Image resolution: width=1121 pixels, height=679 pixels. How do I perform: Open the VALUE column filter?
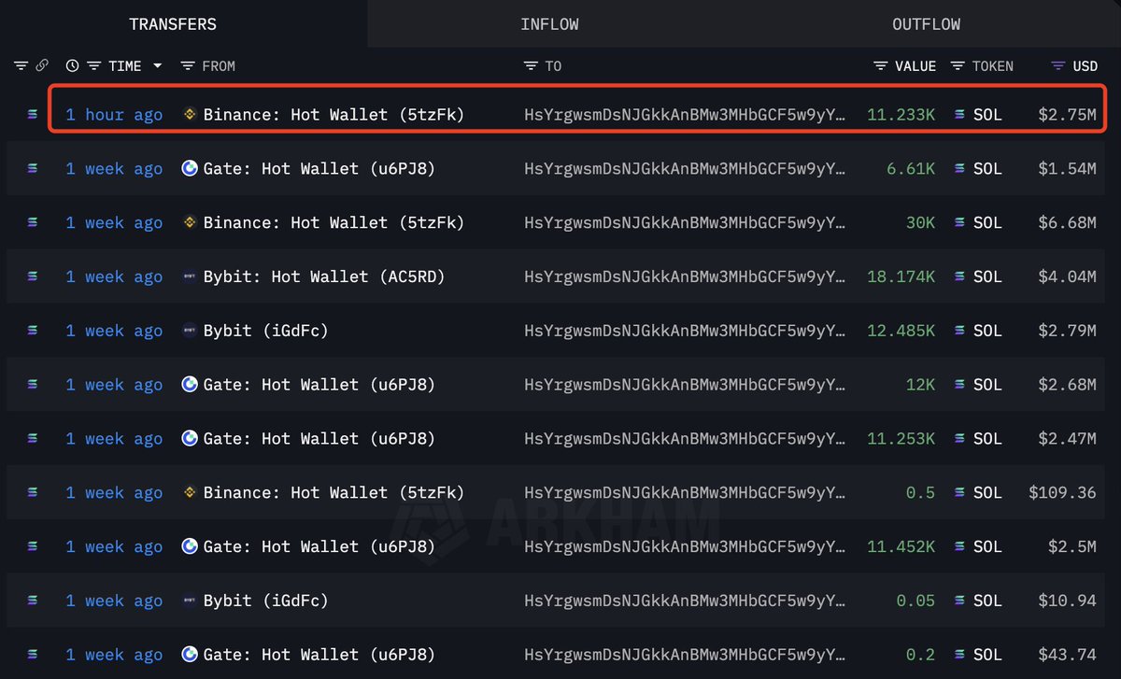pos(880,66)
